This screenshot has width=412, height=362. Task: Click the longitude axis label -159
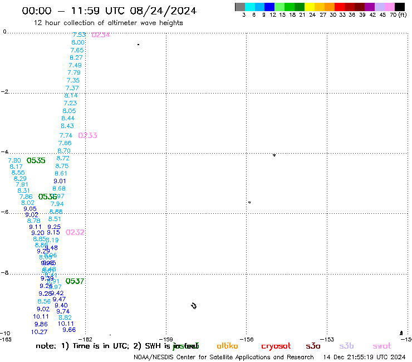click(166, 340)
